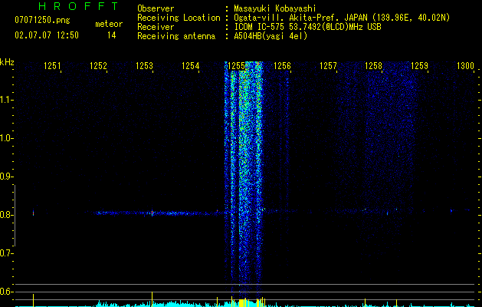This screenshot has width=482, height=307.
Task: Click time marker 1257
Action: coord(328,66)
